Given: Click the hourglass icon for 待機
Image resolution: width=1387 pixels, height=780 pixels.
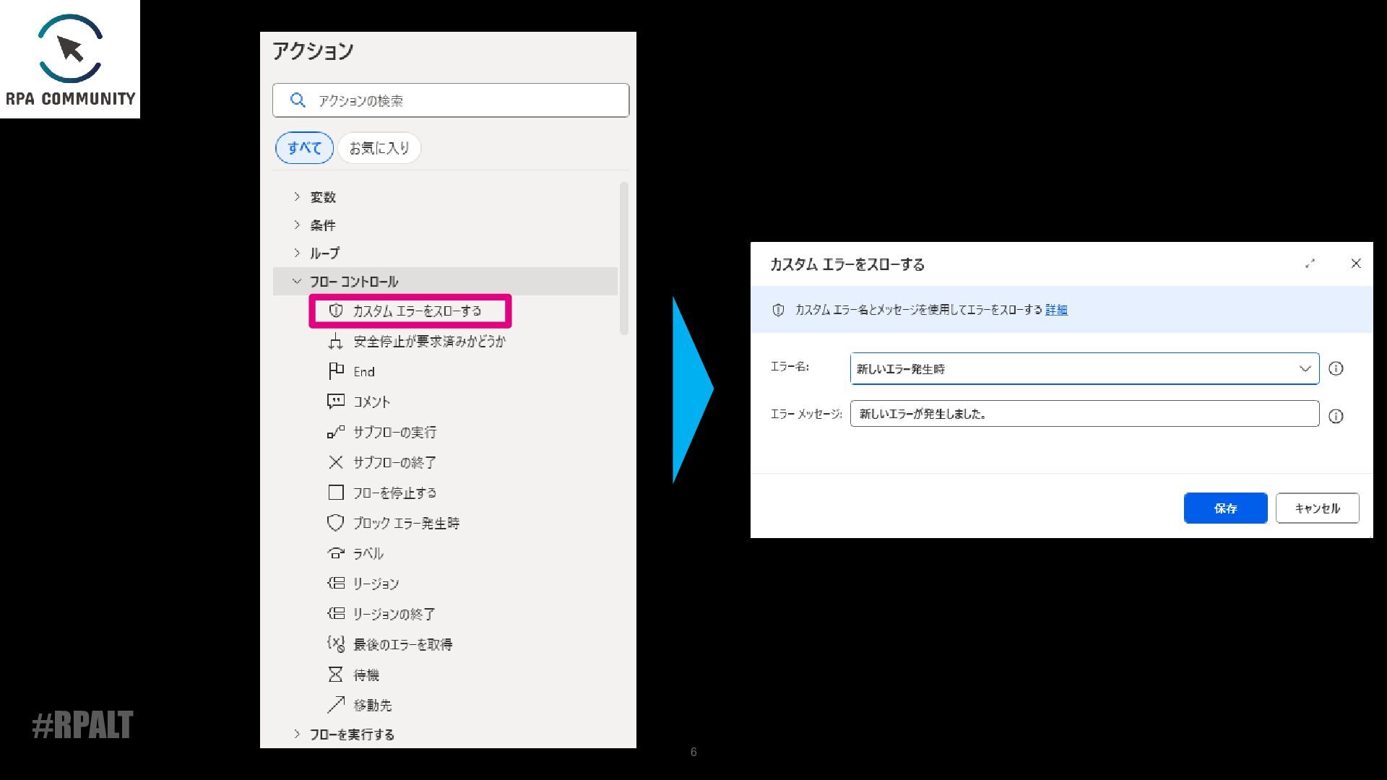Looking at the screenshot, I should [x=336, y=674].
